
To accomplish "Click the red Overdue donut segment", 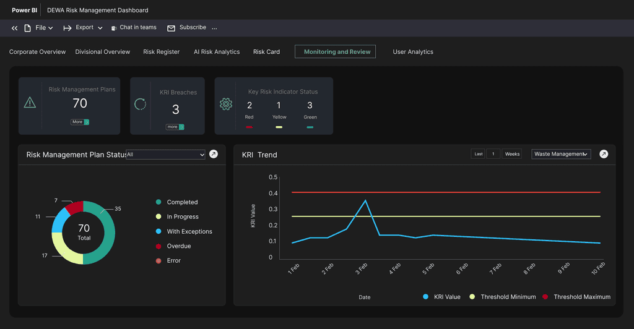I will [x=75, y=207].
